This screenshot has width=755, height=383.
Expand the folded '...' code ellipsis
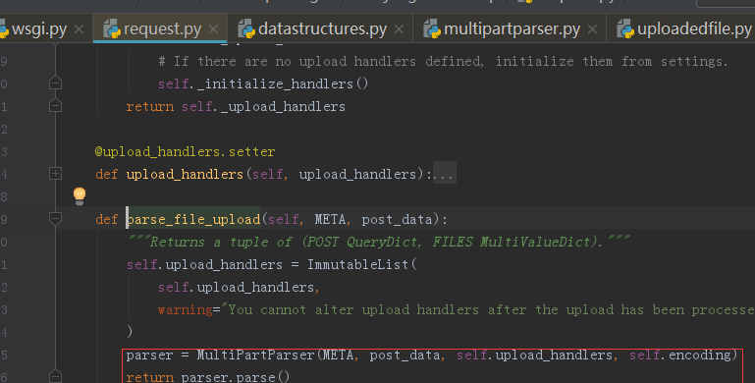pos(444,174)
